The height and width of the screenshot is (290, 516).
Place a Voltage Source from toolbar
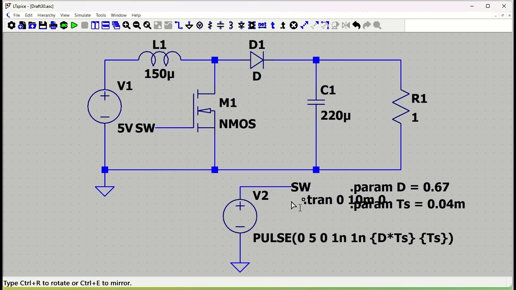(200, 25)
